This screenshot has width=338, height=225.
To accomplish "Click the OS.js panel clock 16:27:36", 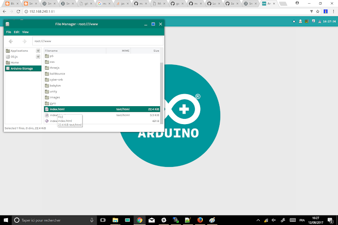I will [329, 22].
